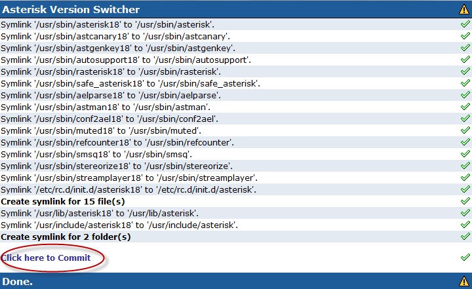Click the 'Asterisk Version Switcher' header title
The width and height of the screenshot is (472, 289).
pyautogui.click(x=71, y=10)
